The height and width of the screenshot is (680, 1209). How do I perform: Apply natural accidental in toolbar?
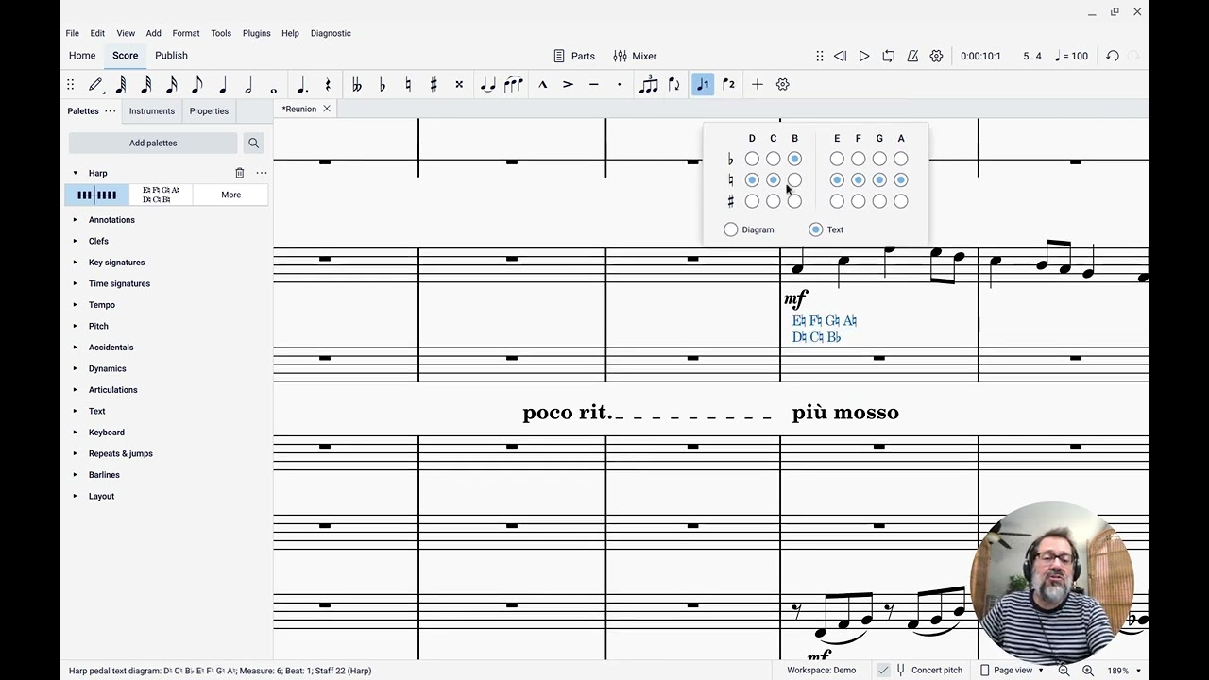pyautogui.click(x=408, y=84)
